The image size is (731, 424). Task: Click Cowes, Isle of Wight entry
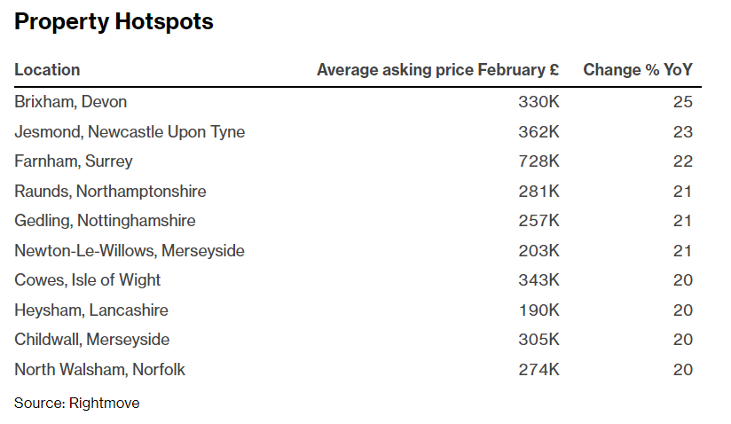coord(87,280)
